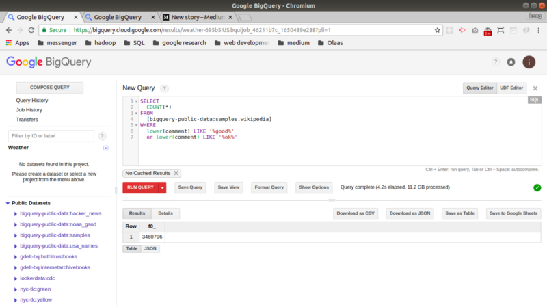Open the user account avatar
547x307 pixels.
coord(529,62)
